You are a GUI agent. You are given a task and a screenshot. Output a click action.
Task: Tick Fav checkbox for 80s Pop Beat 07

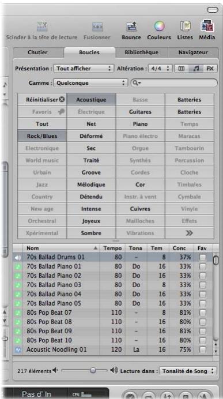pyautogui.click(x=203, y=313)
